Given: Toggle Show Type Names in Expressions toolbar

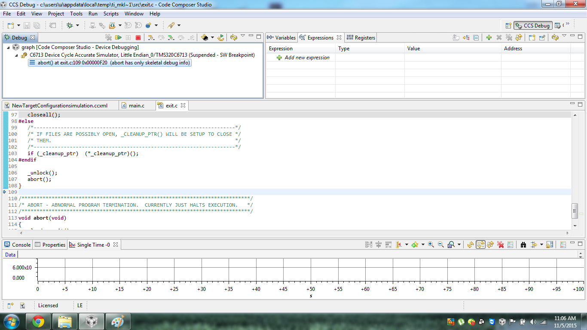Looking at the screenshot, I should [x=456, y=37].
